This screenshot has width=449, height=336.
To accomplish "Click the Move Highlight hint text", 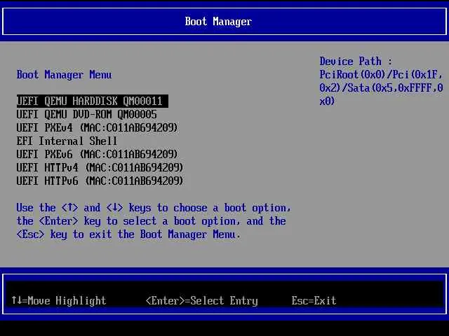I will pos(59,300).
